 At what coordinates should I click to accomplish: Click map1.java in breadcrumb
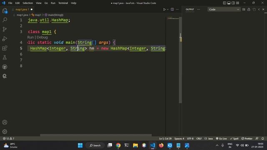pyautogui.click(x=22, y=15)
